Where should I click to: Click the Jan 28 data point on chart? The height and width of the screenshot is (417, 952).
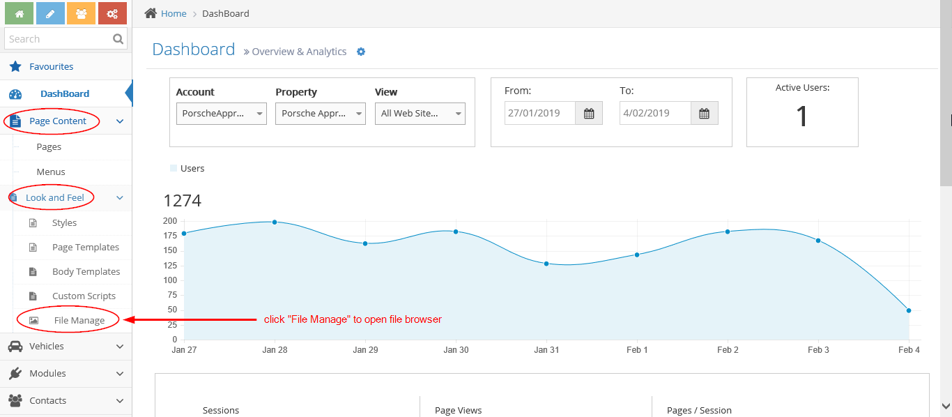(x=275, y=222)
